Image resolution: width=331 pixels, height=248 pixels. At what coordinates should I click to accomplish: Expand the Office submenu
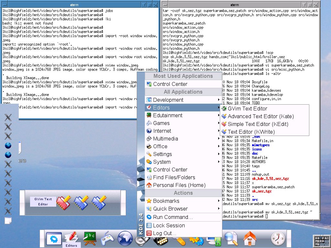point(183,146)
